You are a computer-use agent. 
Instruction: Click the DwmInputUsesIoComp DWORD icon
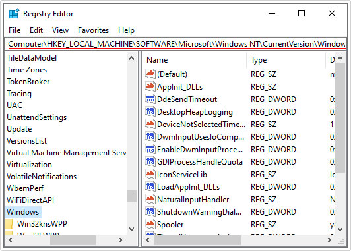150,136
